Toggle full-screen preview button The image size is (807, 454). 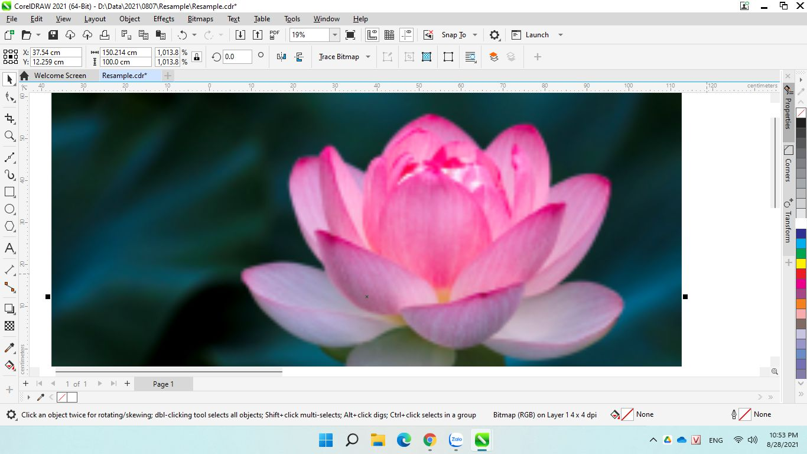tap(350, 35)
